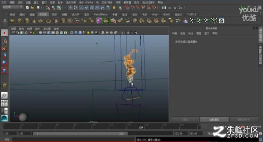Click the 222.00 playback end field
The height and width of the screenshot is (142, 263).
pos(180,133)
